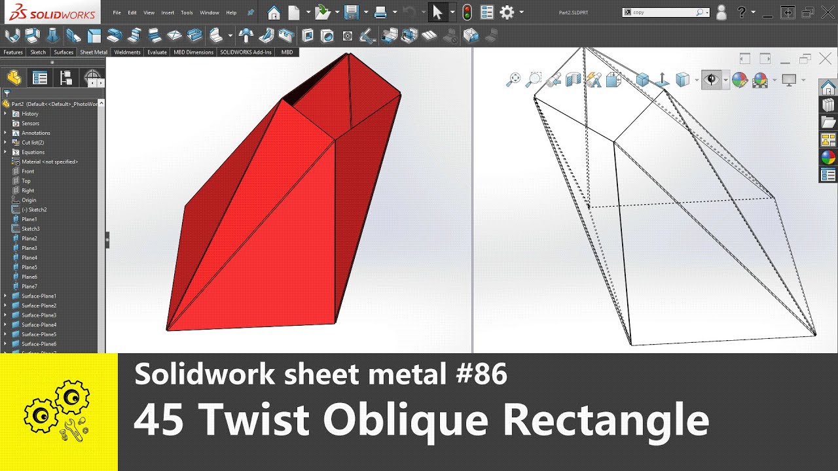Select the Origin tree item

(x=29, y=200)
